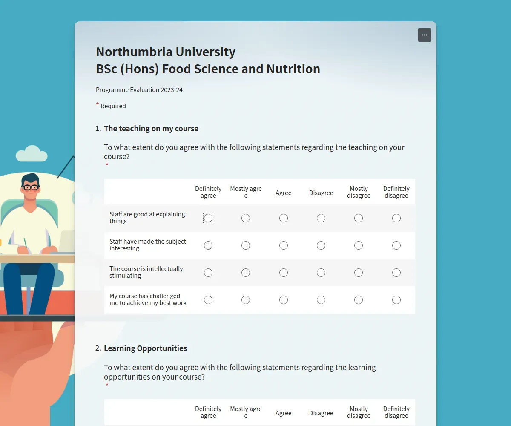Choose Definitely disagree for staff explaining things

(x=396, y=218)
